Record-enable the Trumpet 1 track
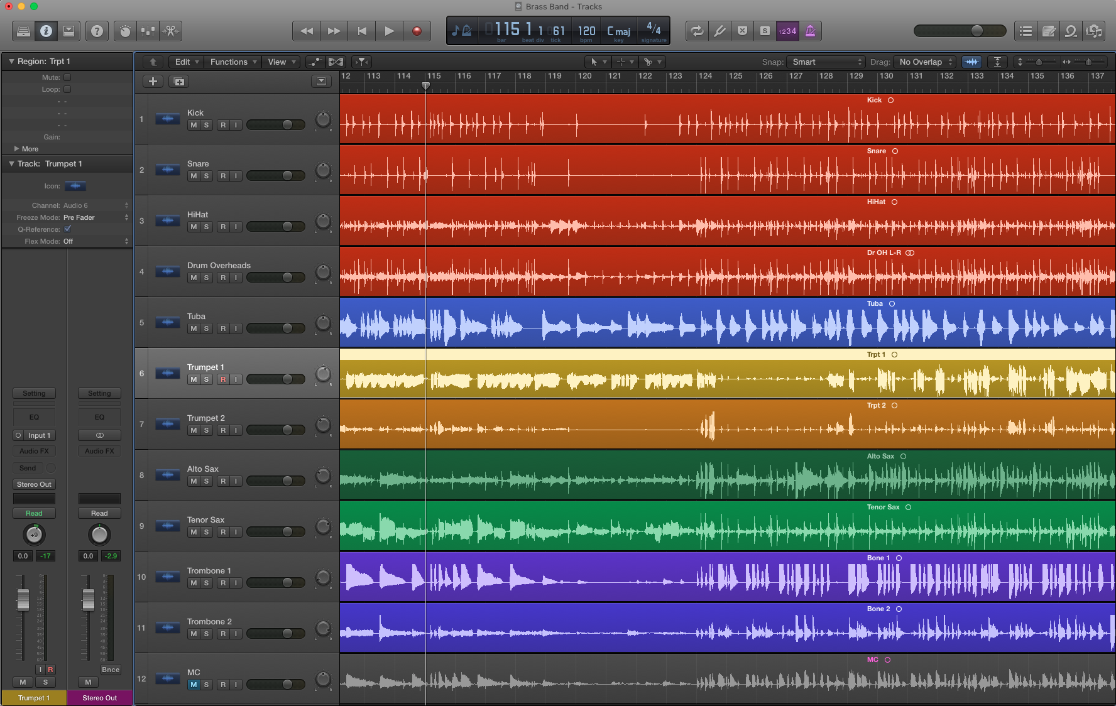The image size is (1116, 706). click(223, 379)
